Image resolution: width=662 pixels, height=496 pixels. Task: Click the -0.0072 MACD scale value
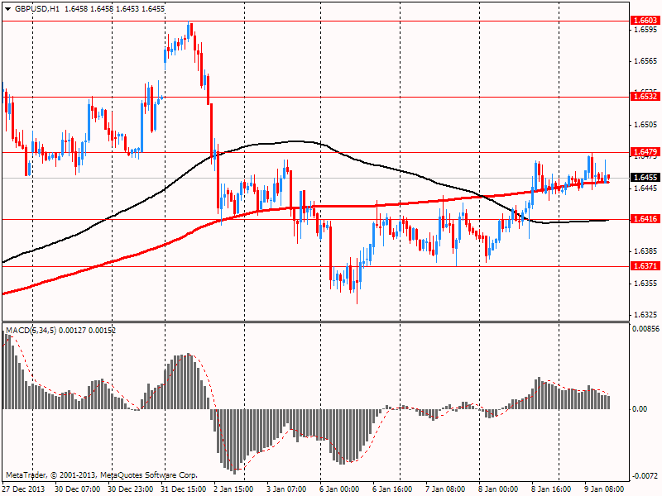[645, 476]
